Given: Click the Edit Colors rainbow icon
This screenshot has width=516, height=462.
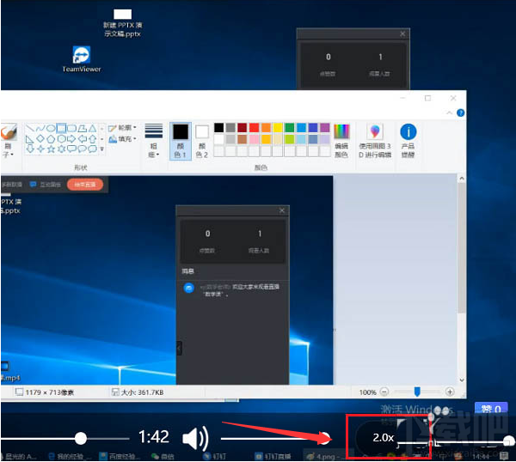Looking at the screenshot, I should pos(341,131).
